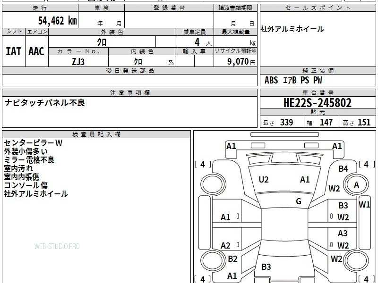The height and width of the screenshot is (283, 378).
Task: Select length value 339
Action: tap(287, 123)
